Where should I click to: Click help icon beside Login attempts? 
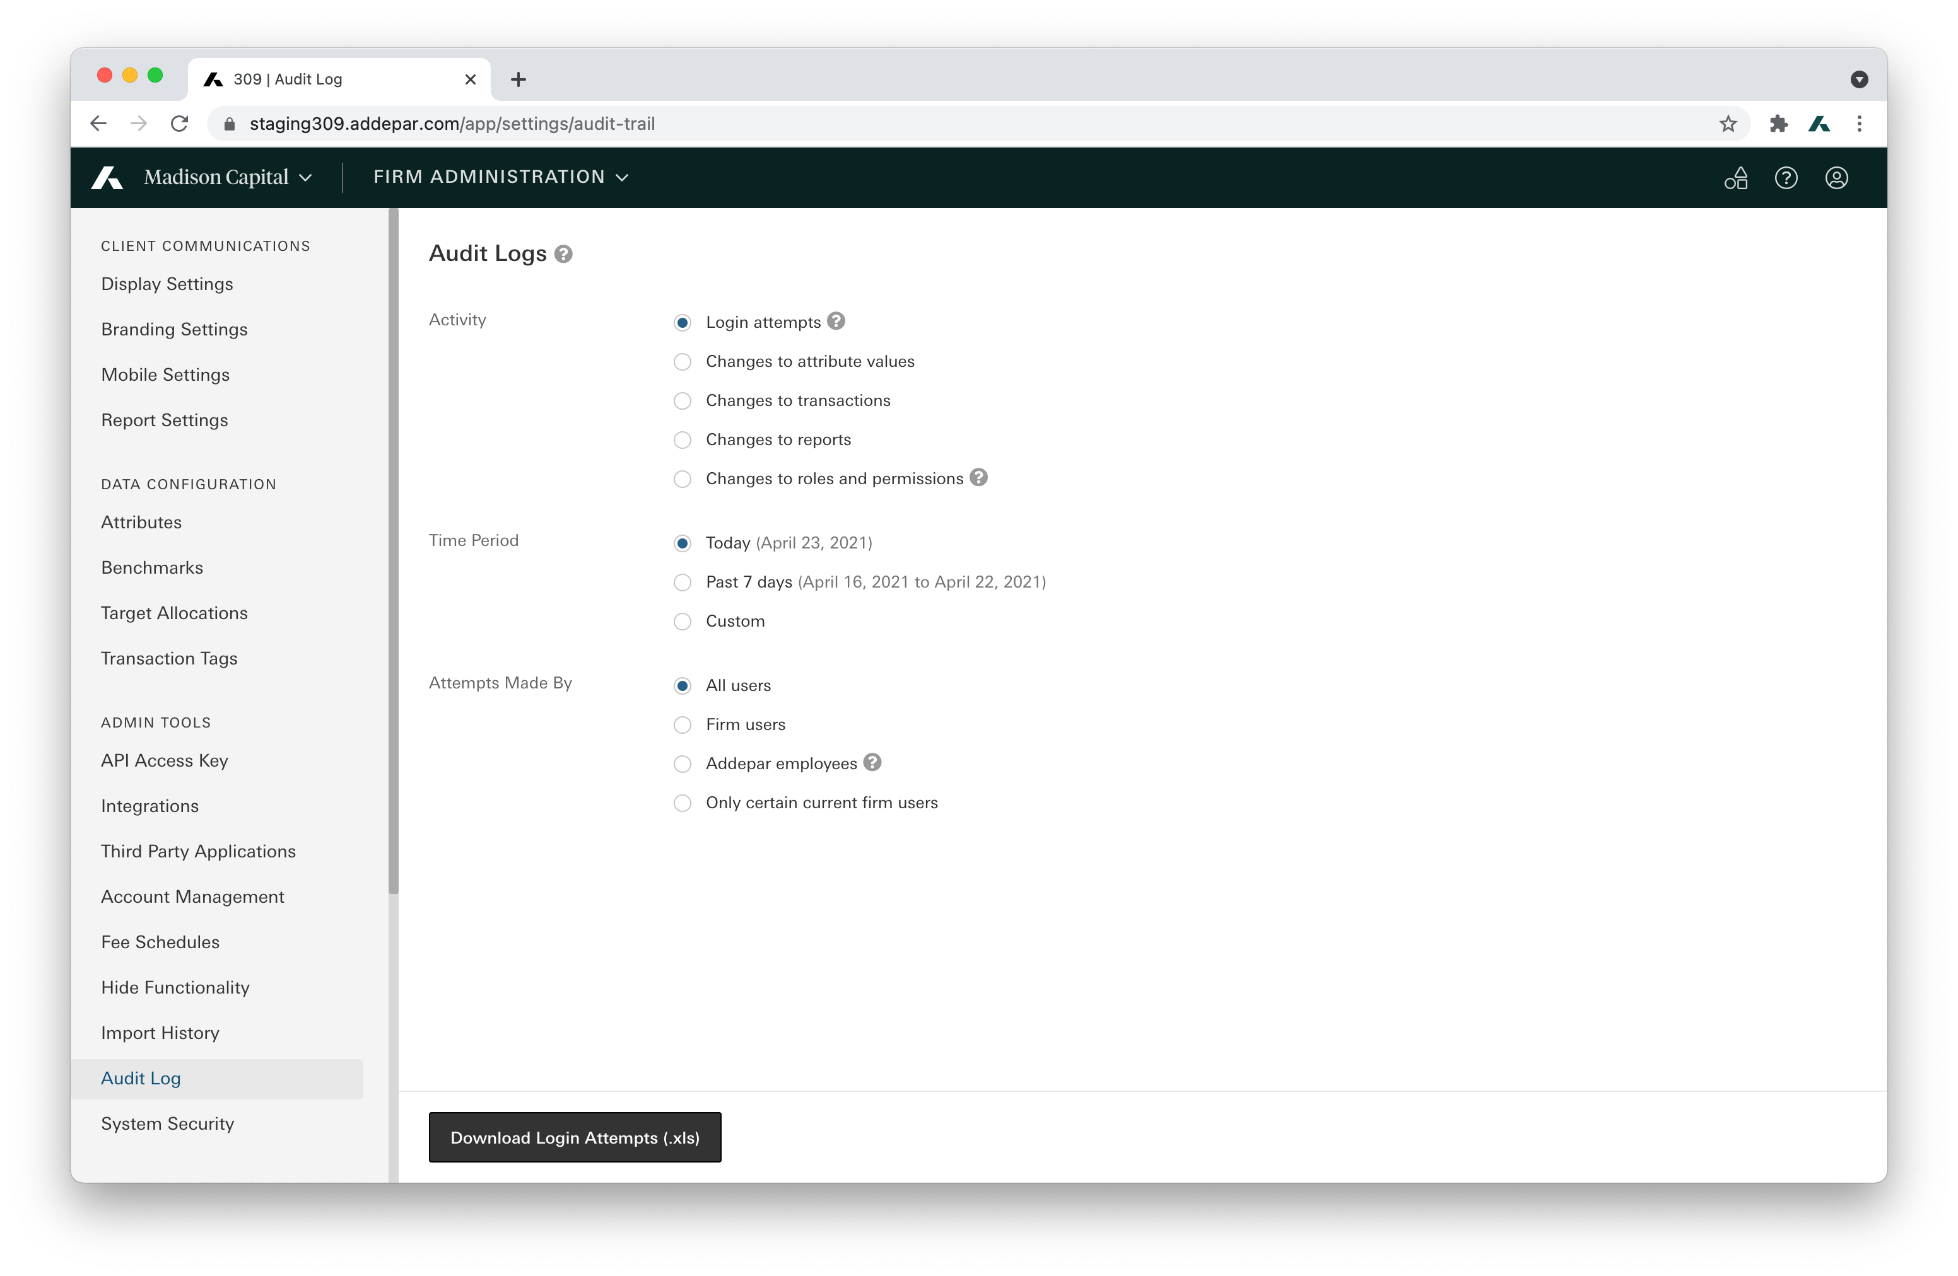(836, 322)
